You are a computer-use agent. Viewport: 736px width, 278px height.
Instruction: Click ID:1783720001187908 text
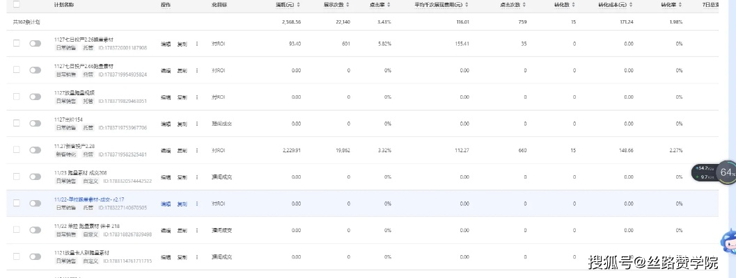[x=123, y=48]
